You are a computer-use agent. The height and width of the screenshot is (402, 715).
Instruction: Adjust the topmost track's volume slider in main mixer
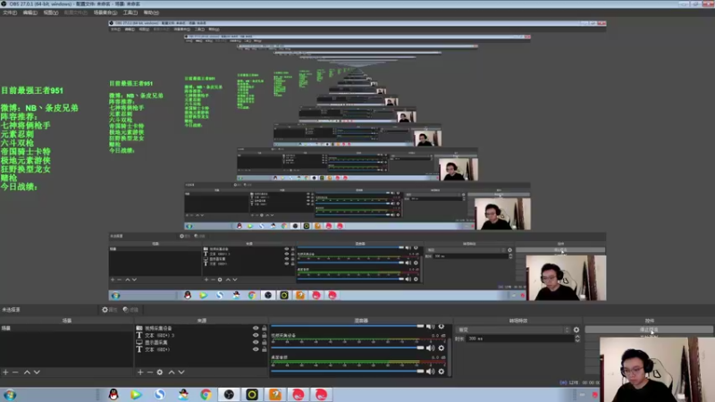(348, 326)
